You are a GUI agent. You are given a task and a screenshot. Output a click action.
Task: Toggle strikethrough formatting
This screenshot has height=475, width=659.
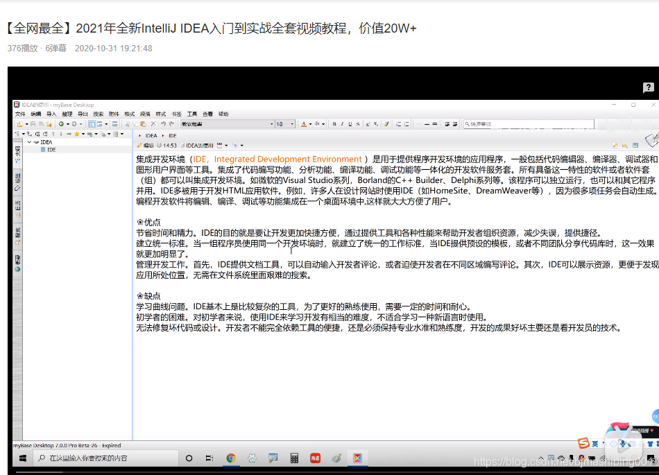pos(358,124)
